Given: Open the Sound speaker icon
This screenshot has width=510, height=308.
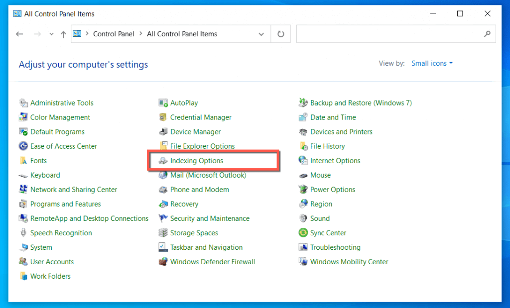Looking at the screenshot, I should [303, 218].
